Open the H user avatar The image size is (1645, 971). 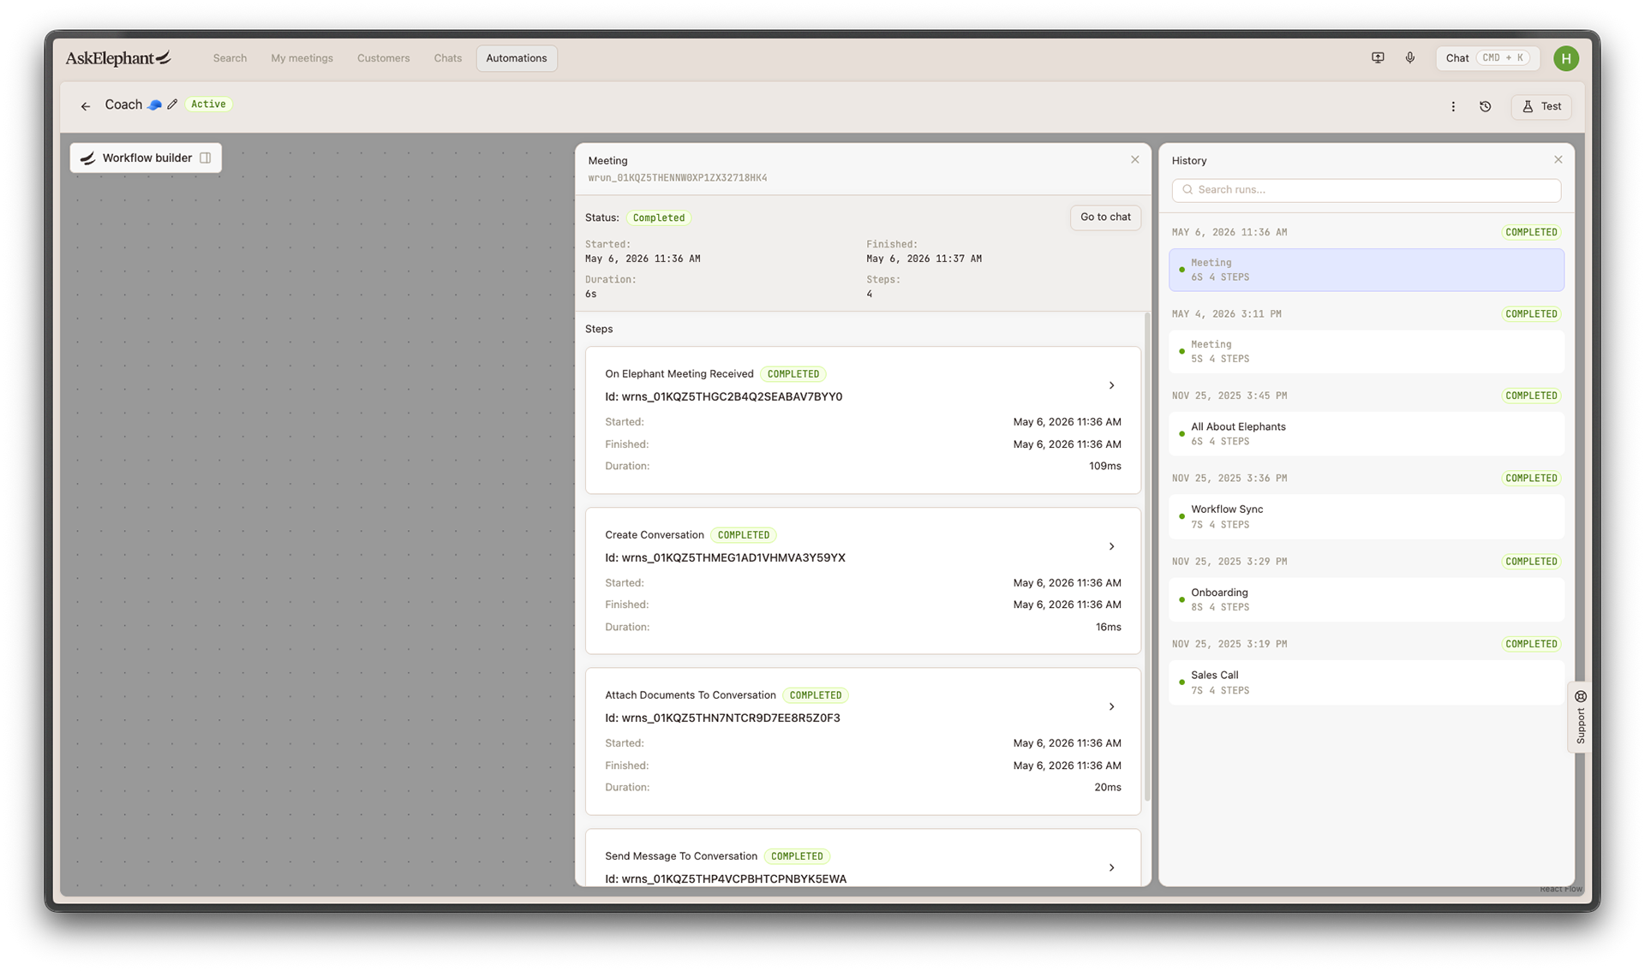click(x=1566, y=58)
